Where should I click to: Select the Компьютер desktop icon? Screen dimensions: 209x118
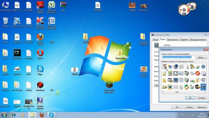[6, 6]
